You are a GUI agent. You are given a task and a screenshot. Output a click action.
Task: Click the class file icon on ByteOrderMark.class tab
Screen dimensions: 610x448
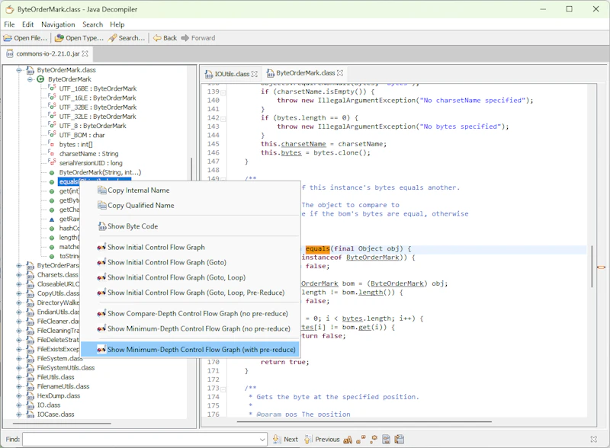coord(271,73)
